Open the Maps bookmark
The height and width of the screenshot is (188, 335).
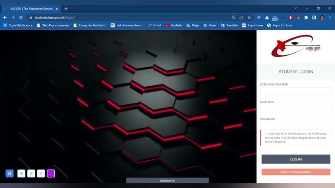pos(193,25)
